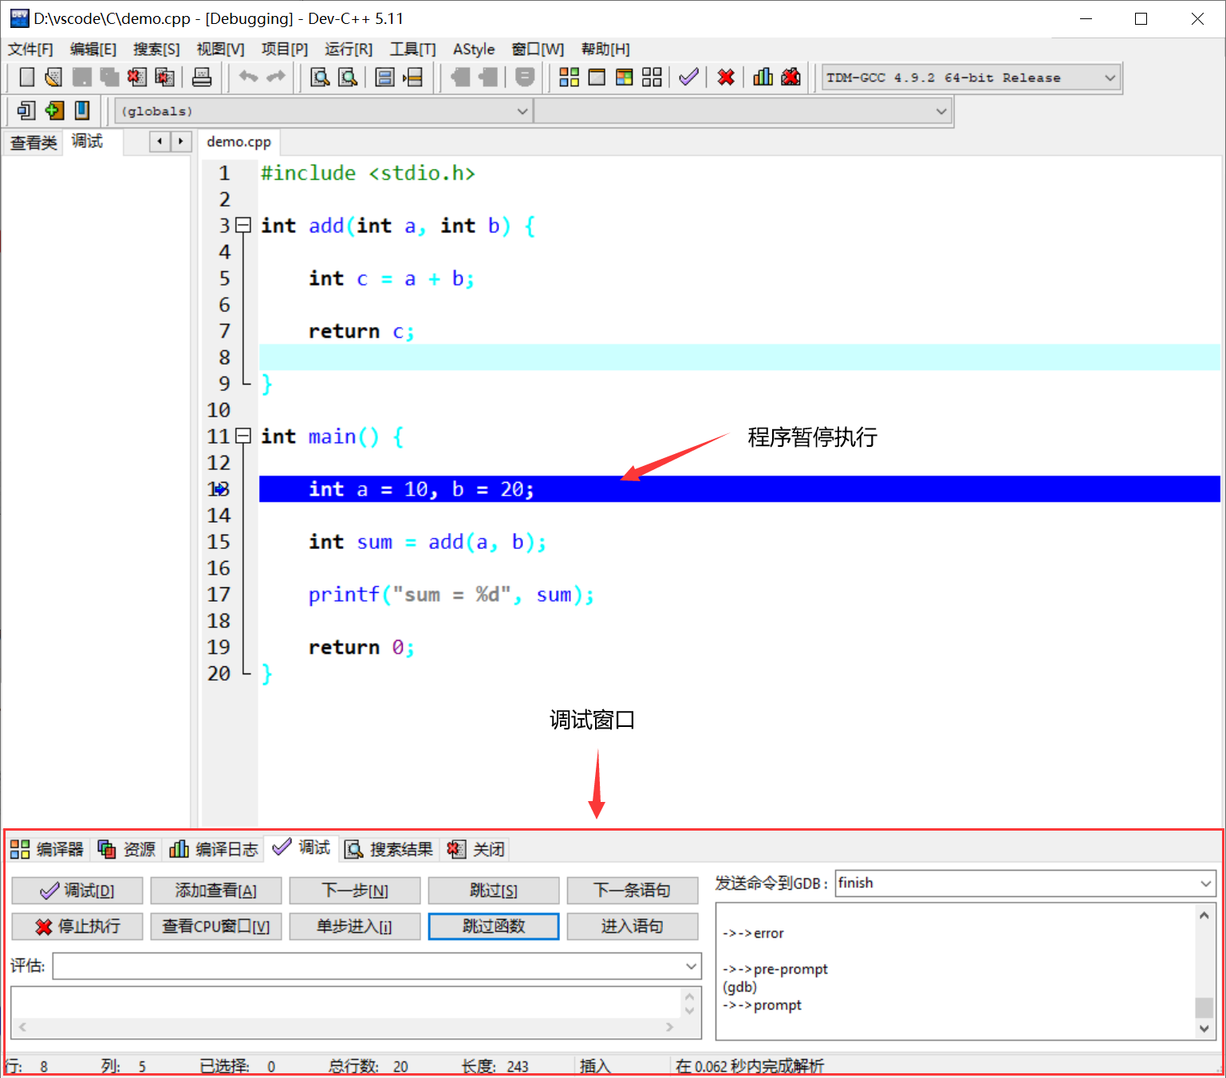
Task: Click the 跳过[S] button
Action: click(x=494, y=890)
